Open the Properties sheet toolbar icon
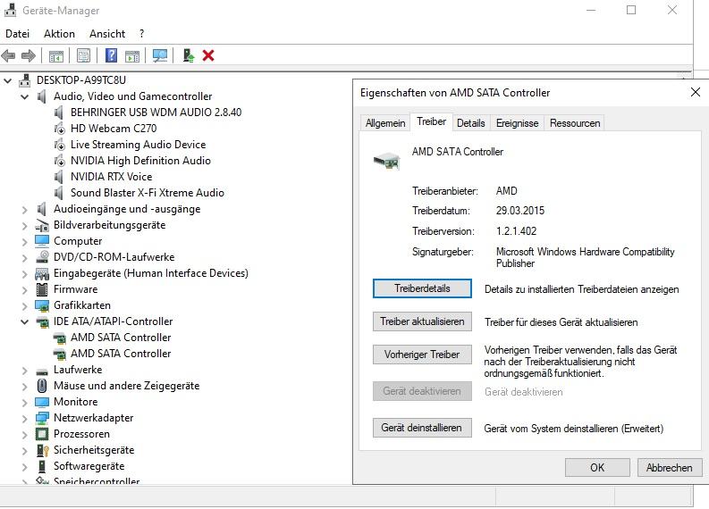Image resolution: width=709 pixels, height=509 pixels. (x=84, y=55)
